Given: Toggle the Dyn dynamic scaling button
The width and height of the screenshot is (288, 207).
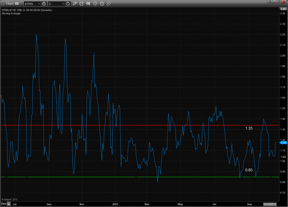Looking at the screenshot, I should click(3, 204).
